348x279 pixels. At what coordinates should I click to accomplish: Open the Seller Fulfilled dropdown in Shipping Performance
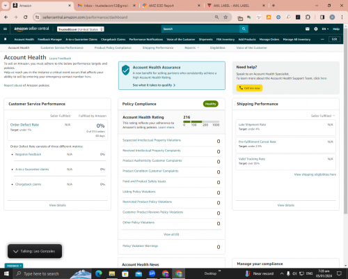(x=323, y=116)
